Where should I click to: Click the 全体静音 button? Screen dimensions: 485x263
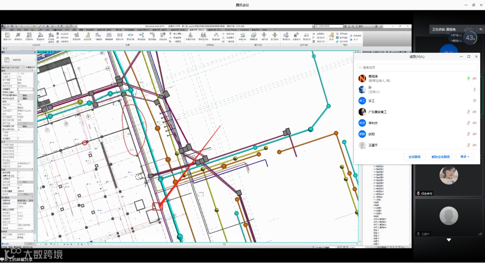tap(414, 157)
